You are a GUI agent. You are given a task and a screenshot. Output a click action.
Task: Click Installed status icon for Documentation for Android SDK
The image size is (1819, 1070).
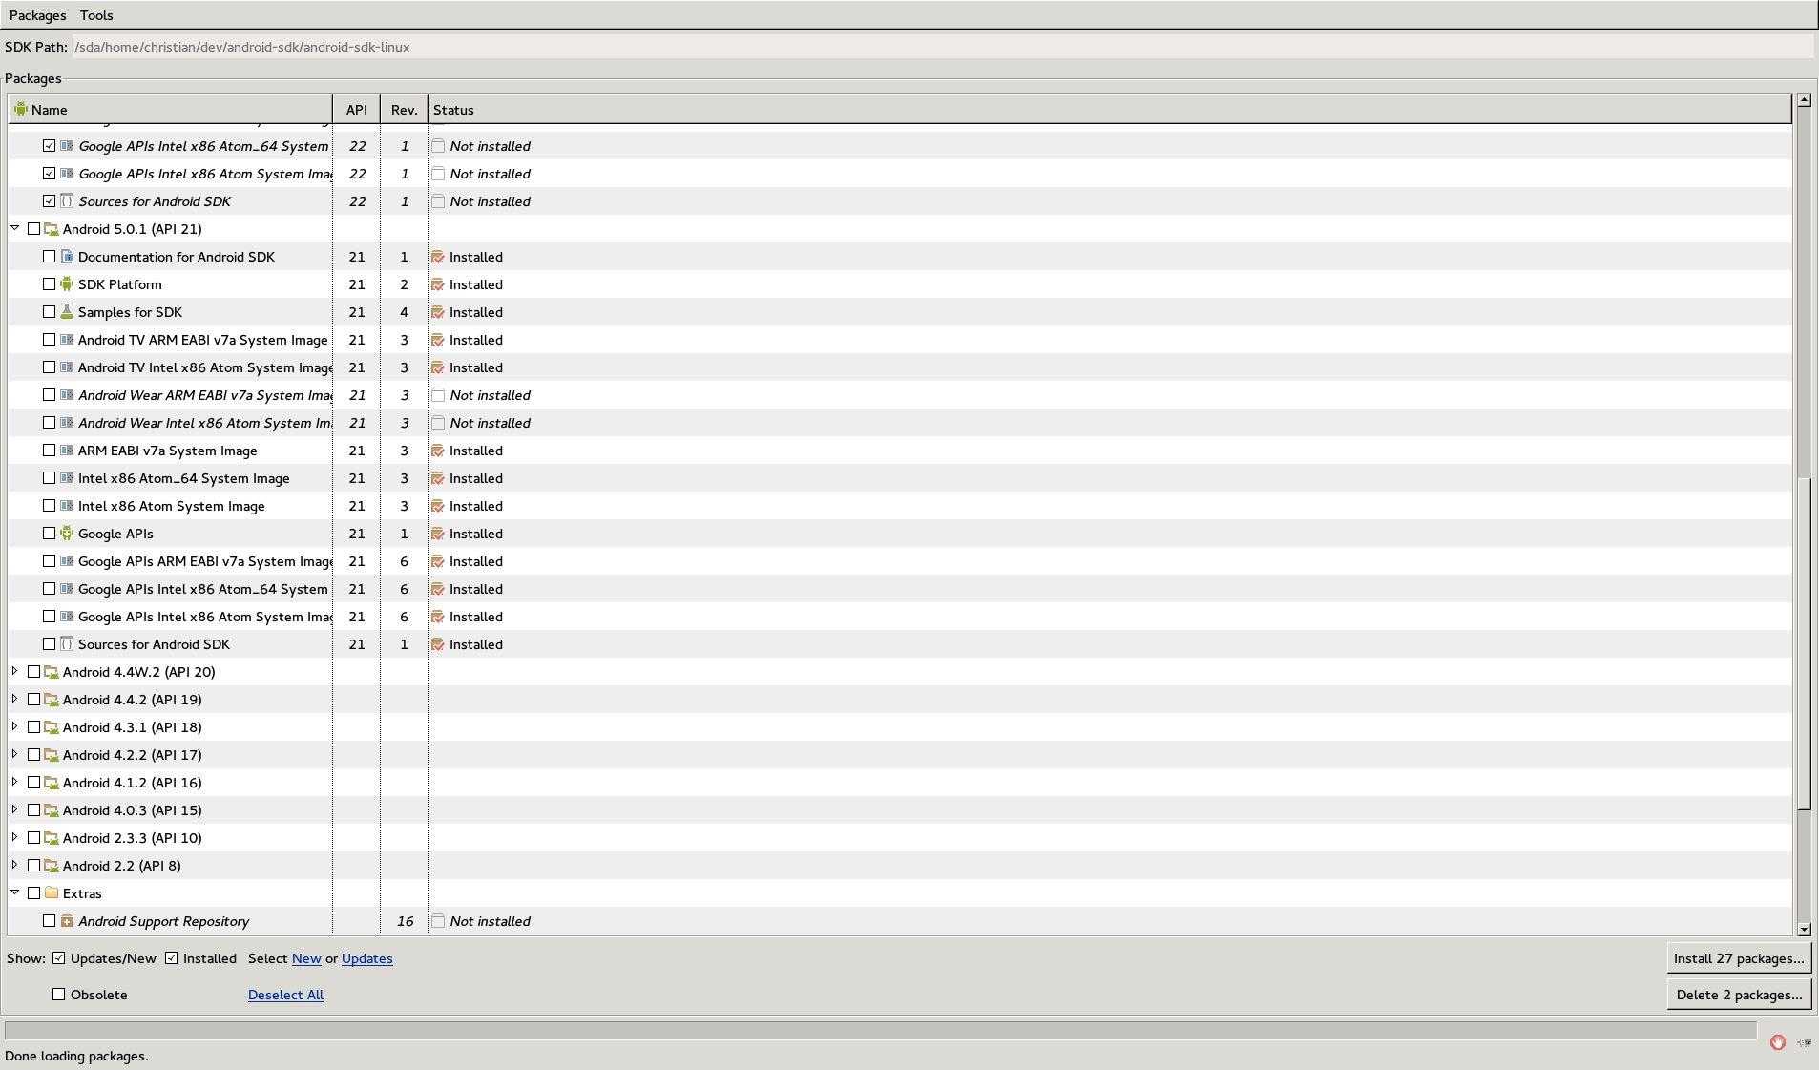point(438,257)
